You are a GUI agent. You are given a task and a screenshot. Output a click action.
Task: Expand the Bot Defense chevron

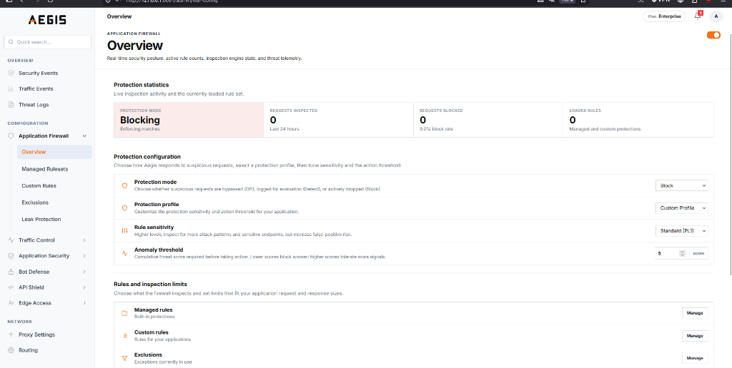[x=84, y=272]
